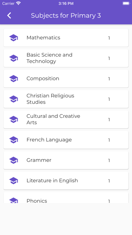Open the Mathematics subject
Image resolution: width=132 pixels, height=235 pixels.
pyautogui.click(x=66, y=38)
